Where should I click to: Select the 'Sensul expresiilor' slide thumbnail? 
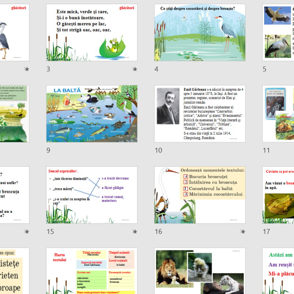tap(92, 195)
